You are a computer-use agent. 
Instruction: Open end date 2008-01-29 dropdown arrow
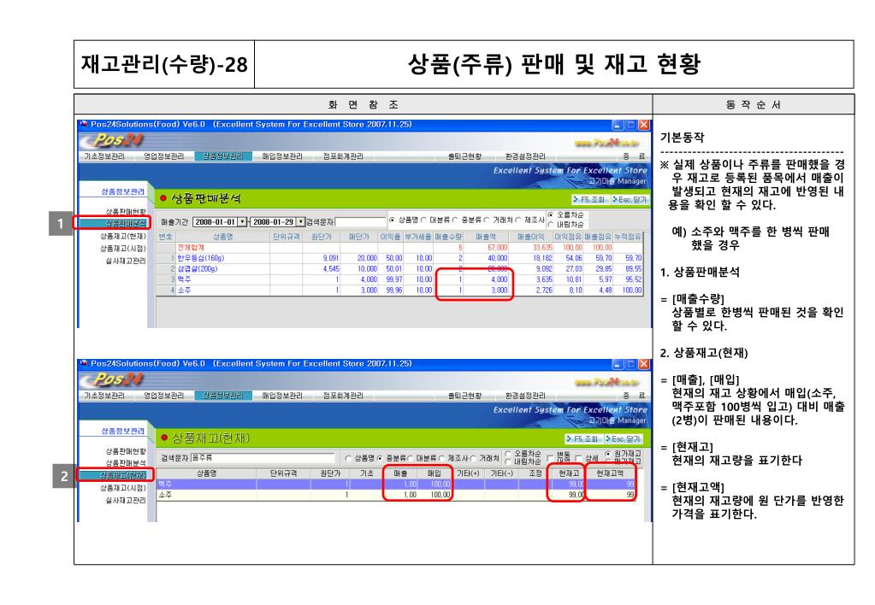(x=301, y=222)
